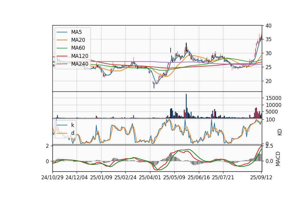Click the MACD vertical axis title
291x209 pixels.
point(278,159)
